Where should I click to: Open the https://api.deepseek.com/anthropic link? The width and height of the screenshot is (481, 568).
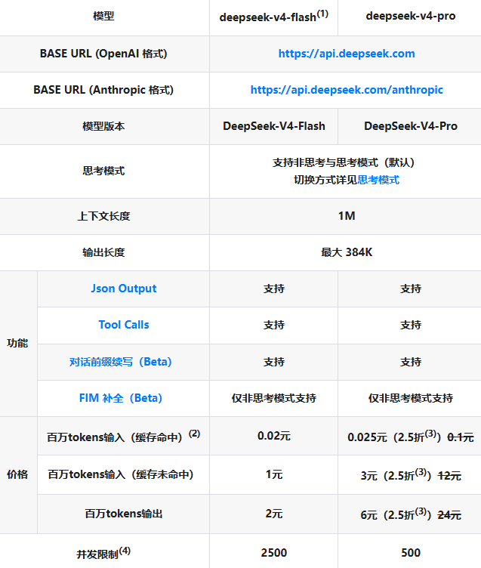point(347,90)
